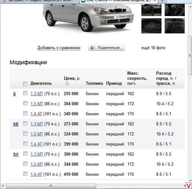Image resolution: width=192 pixels, height=189 pixels.
Task: Click the Двигатель column header
Action: [x=41, y=83]
